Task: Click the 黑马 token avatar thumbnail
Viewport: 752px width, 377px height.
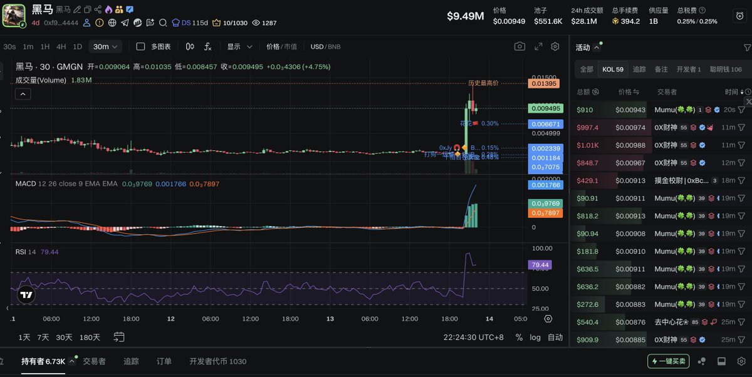Action: 13,14
